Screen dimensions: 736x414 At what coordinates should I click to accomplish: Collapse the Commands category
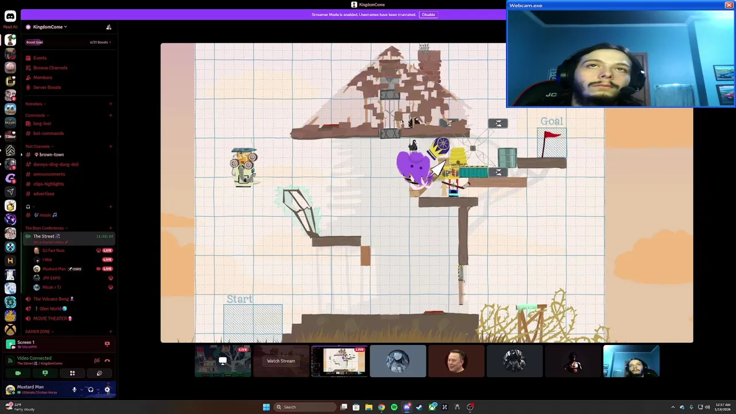click(36, 116)
